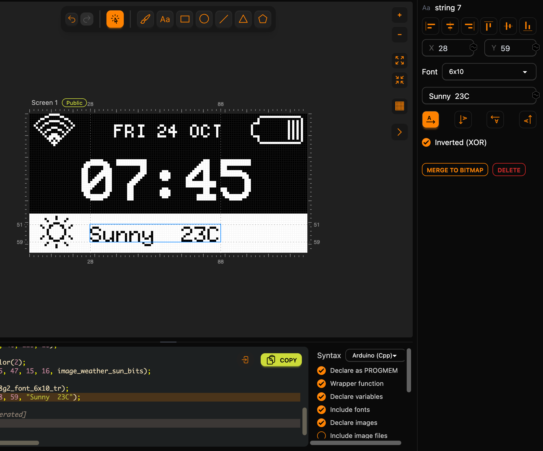Uncheck Wrapper function option
This screenshot has height=451, width=543.
coord(321,384)
